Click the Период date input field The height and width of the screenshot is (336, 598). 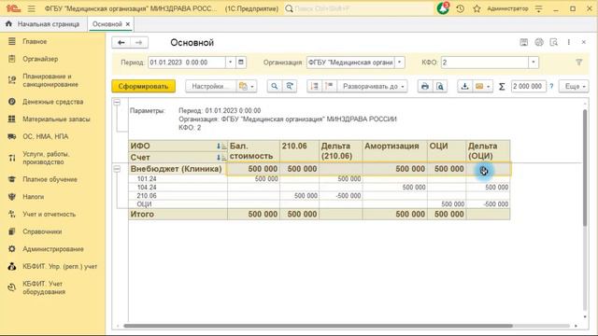tap(187, 63)
